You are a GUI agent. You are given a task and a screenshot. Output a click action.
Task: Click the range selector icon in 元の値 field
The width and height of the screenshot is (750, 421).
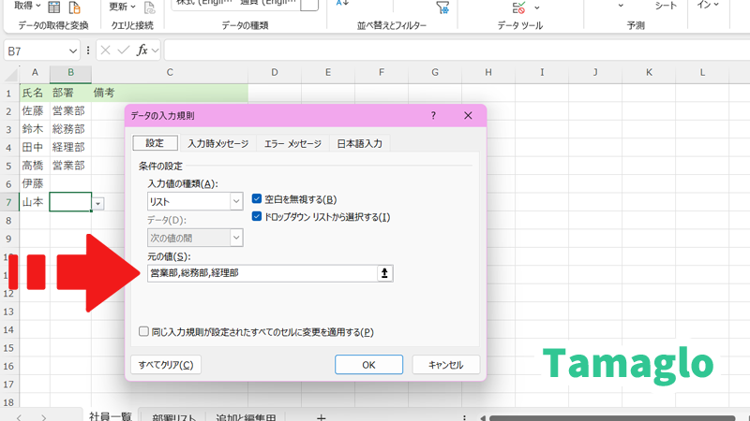coord(384,273)
